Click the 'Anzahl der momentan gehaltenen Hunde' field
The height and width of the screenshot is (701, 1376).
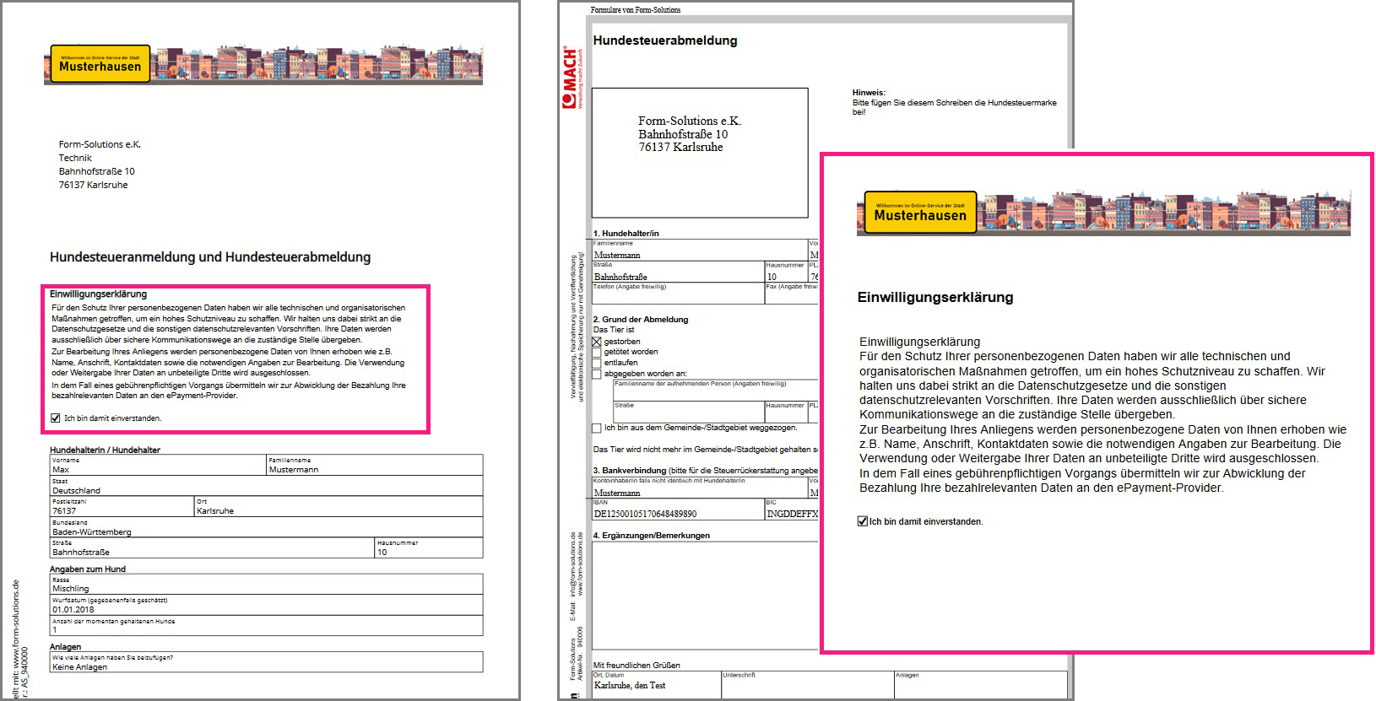267,625
